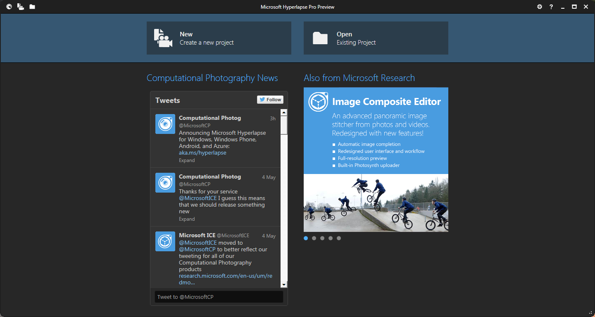Select the third carousel dot
The width and height of the screenshot is (595, 317).
[x=322, y=238]
